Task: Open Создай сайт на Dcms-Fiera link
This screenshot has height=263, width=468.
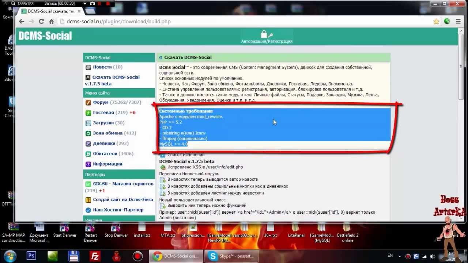Action: click(123, 200)
